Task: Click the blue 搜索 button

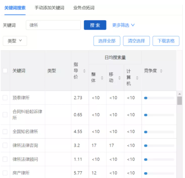Action: pyautogui.click(x=95, y=25)
